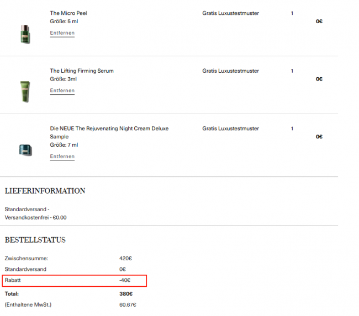Click the Zwischensumme 420€ value
Image resolution: width=359 pixels, height=316 pixels.
click(125, 259)
